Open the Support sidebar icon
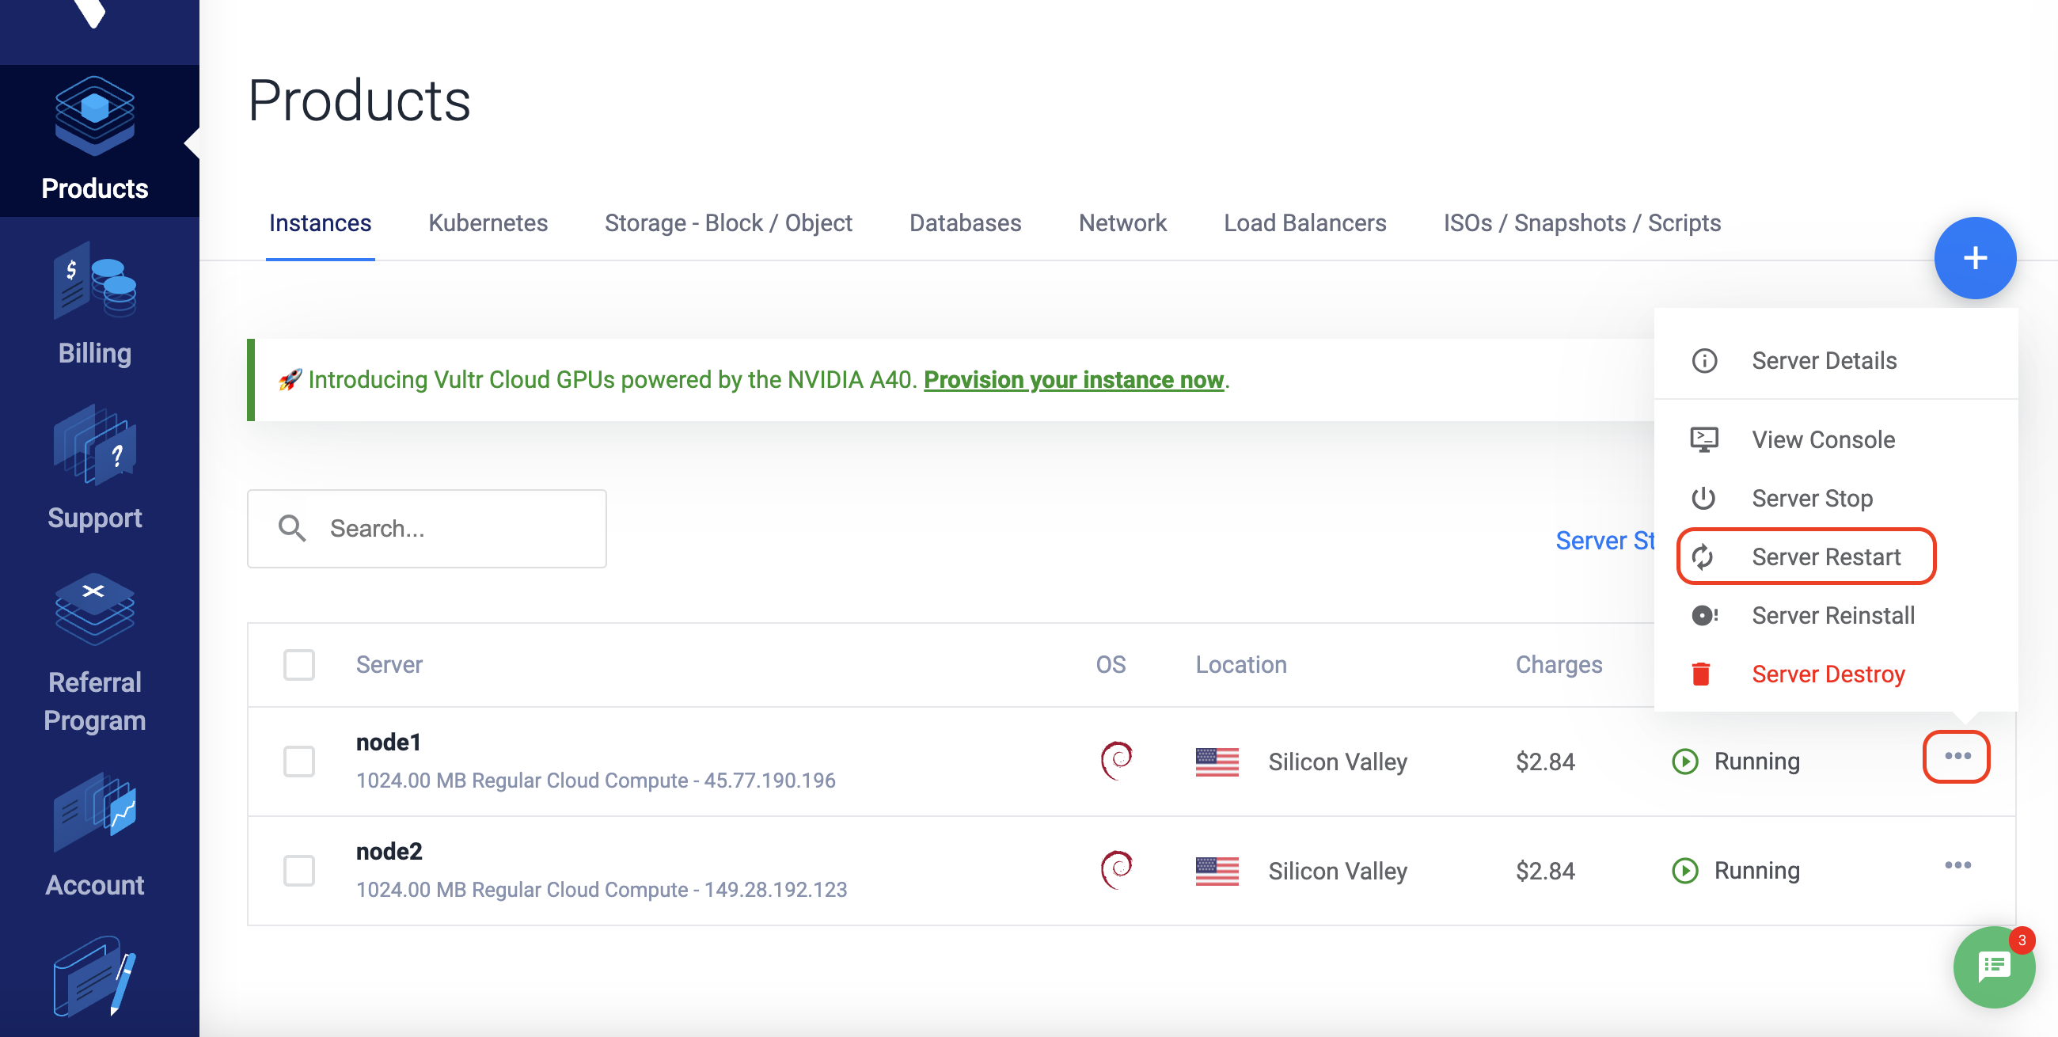The width and height of the screenshot is (2058, 1037). coord(95,446)
